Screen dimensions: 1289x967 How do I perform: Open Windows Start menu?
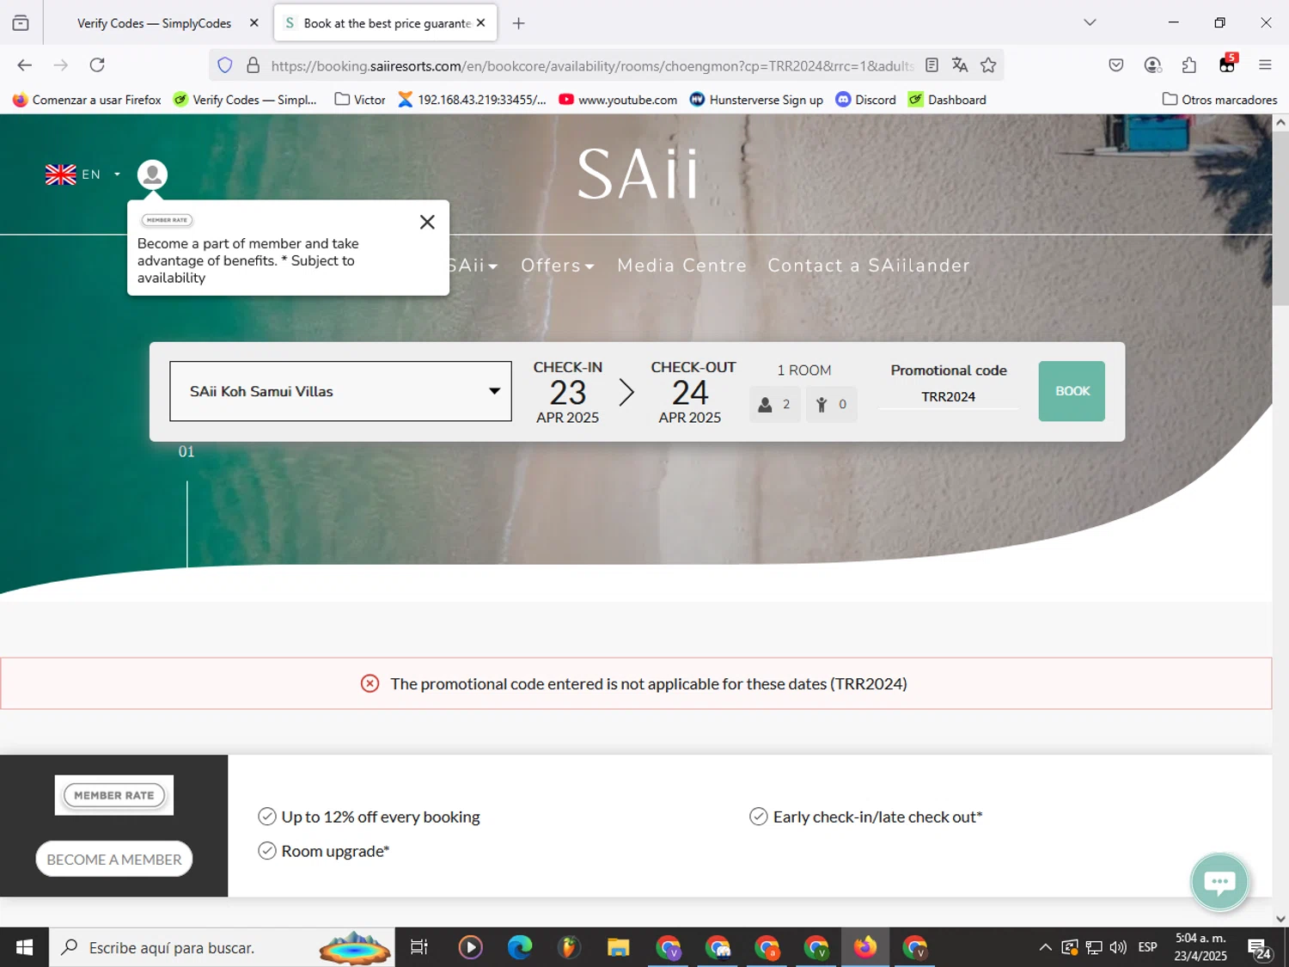point(24,947)
